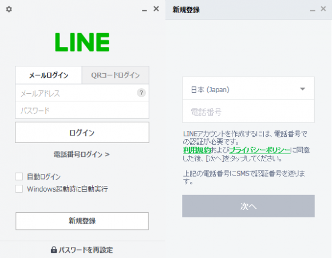Focus the 電話番号 input field
The width and height of the screenshot is (332, 258).
[x=248, y=112]
